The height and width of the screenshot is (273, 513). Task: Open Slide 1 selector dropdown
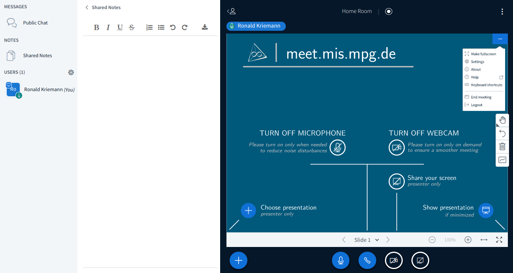tap(366, 240)
